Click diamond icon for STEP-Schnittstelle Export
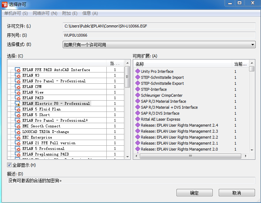 click(138, 83)
